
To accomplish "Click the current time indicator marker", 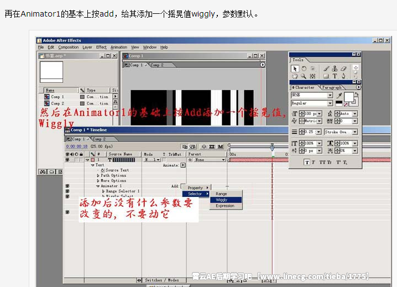I will (x=272, y=147).
